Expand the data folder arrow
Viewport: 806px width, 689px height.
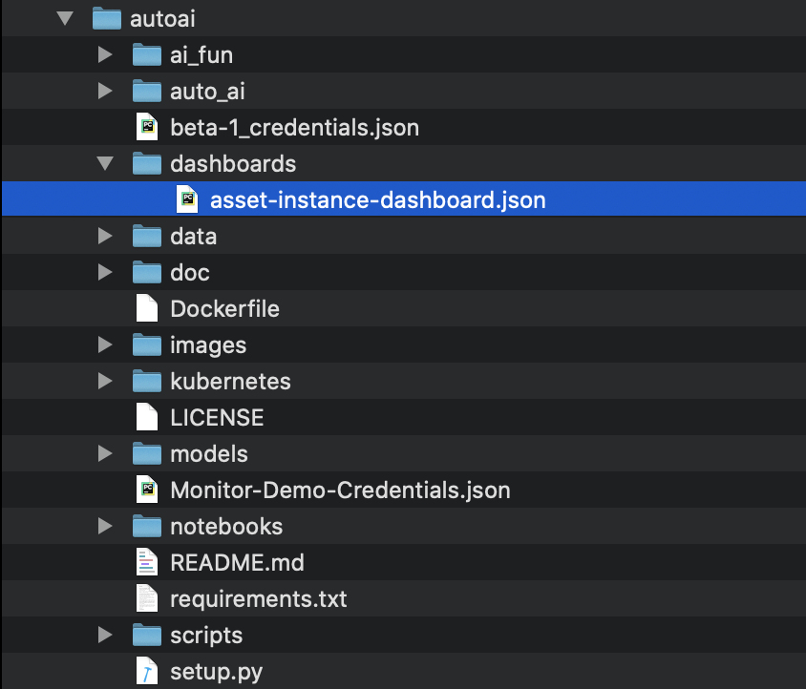105,236
